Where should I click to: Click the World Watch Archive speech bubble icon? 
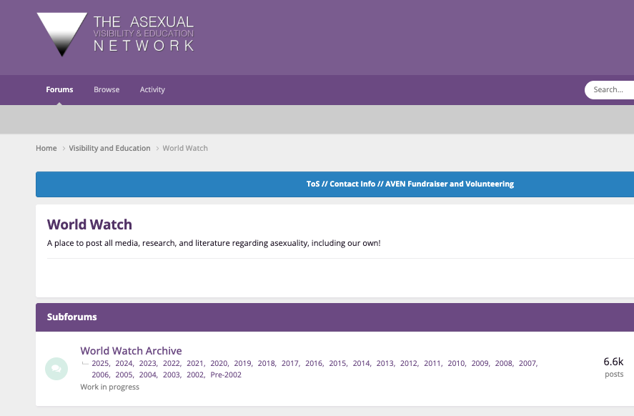(56, 369)
